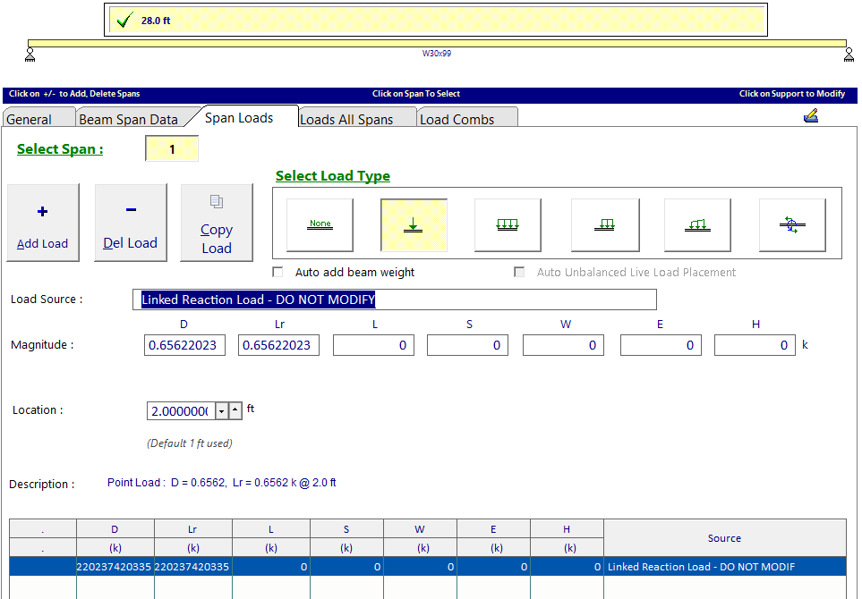Click the E magnitude field
The image size is (862, 599).
pyautogui.click(x=661, y=345)
